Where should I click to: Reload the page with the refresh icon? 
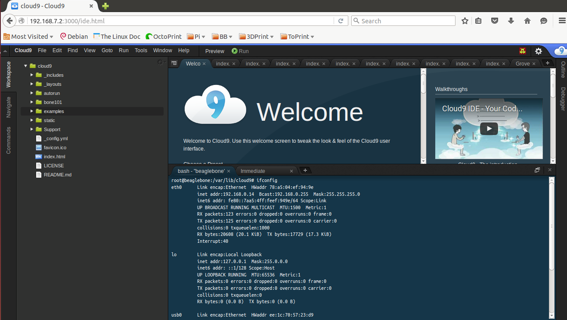[x=341, y=21]
